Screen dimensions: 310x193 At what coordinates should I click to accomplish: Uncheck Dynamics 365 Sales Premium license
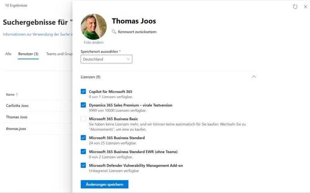coord(83,105)
